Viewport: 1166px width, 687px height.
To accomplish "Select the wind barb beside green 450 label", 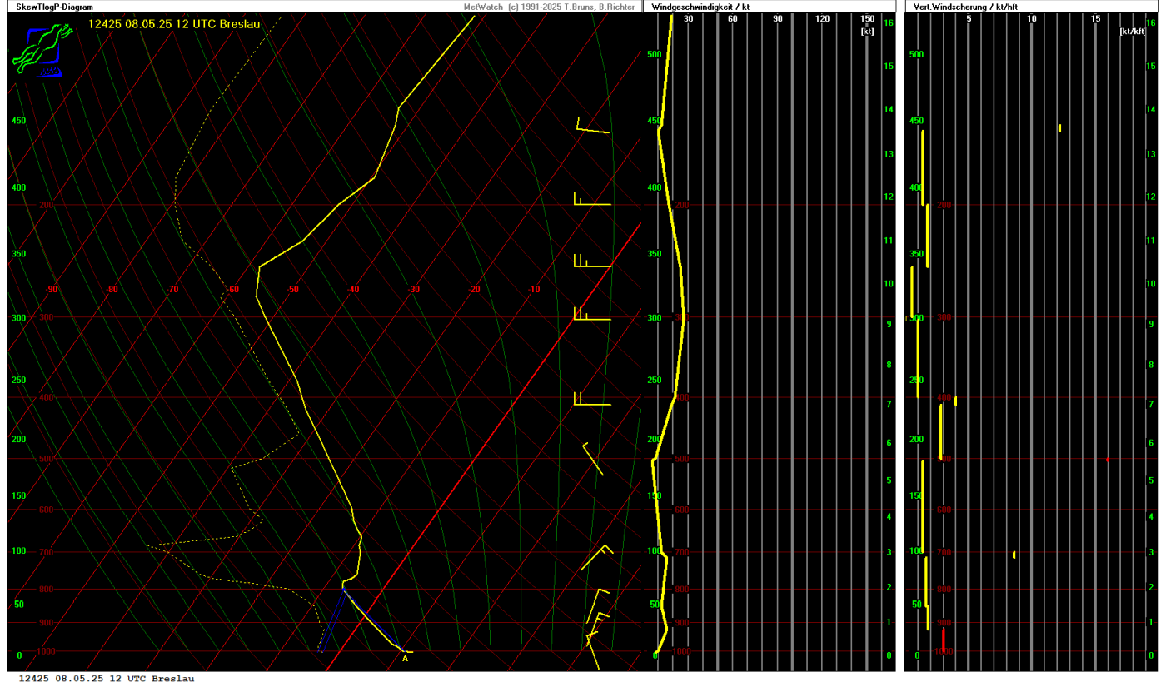I will coord(593,125).
